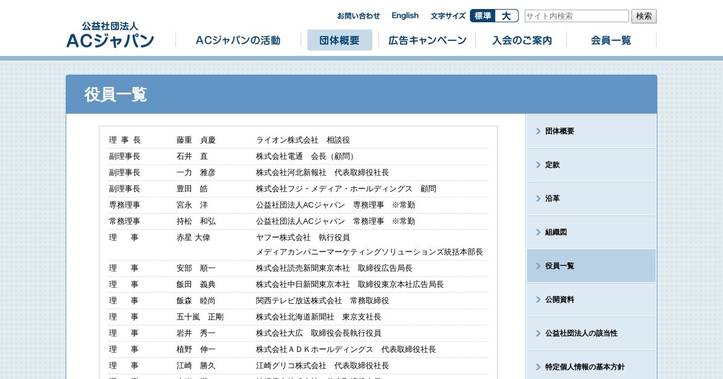
Task: Click 株式会社中日新聞東京本社 text
Action: coord(303,285)
